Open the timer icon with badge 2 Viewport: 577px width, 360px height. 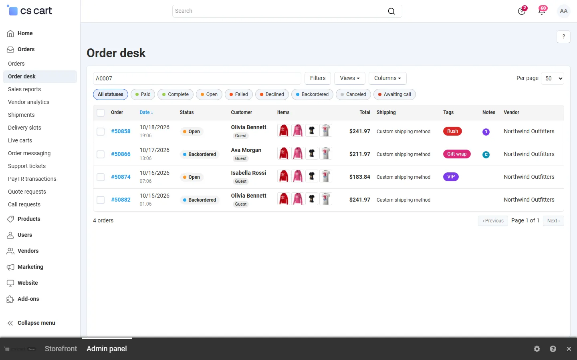click(x=522, y=11)
